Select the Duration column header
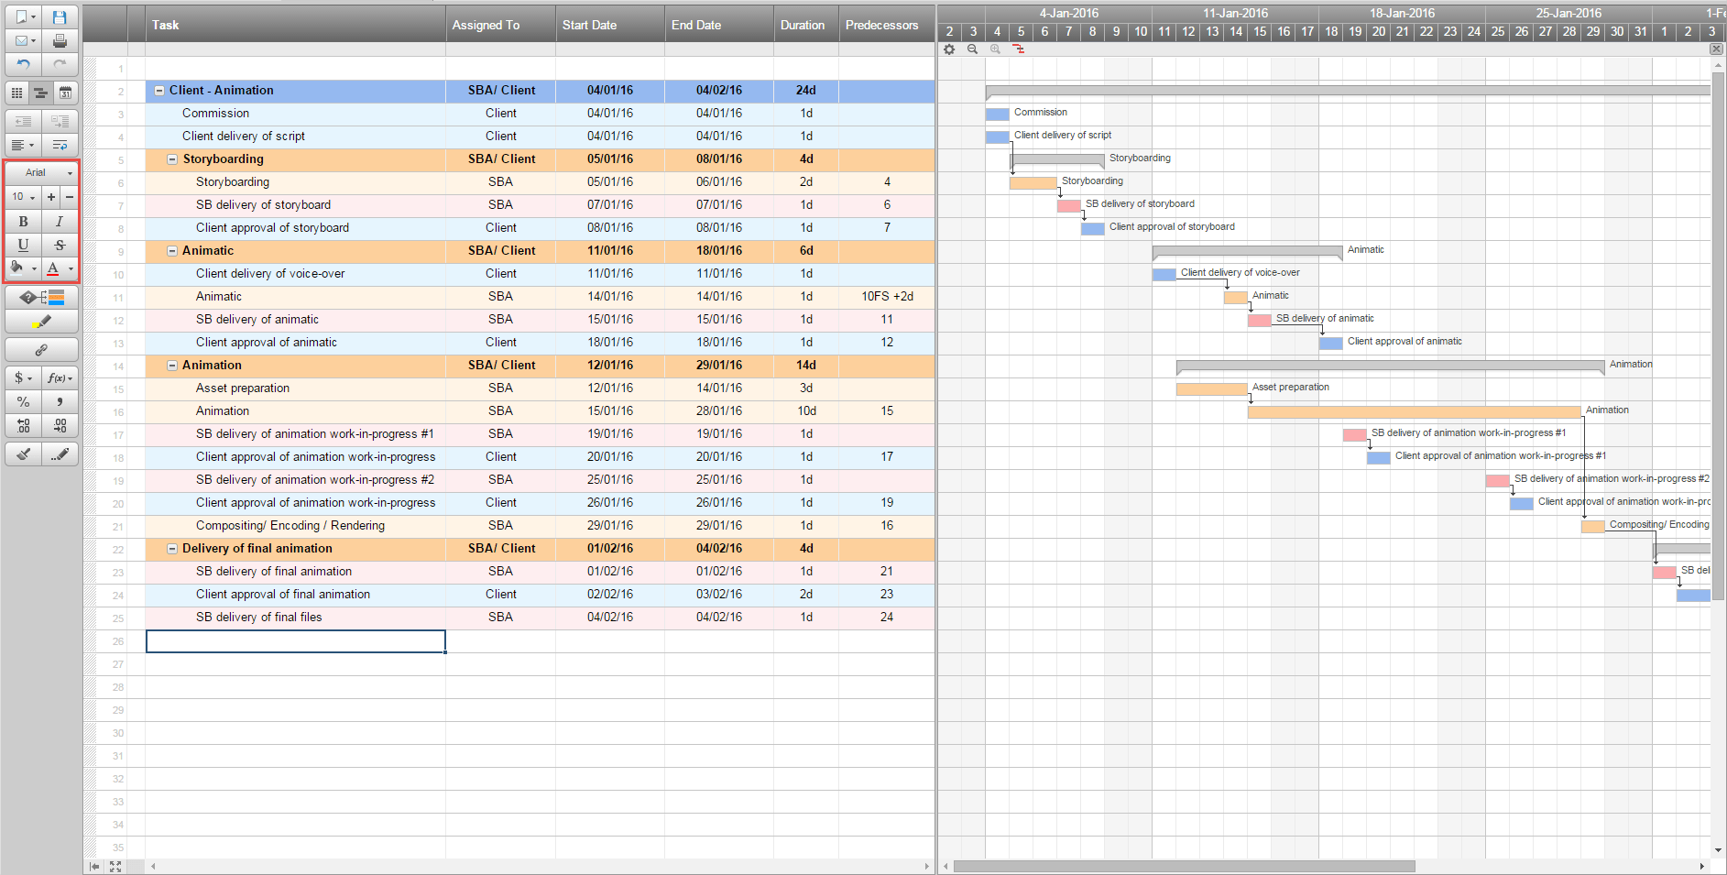The height and width of the screenshot is (875, 1727). pyautogui.click(x=804, y=25)
